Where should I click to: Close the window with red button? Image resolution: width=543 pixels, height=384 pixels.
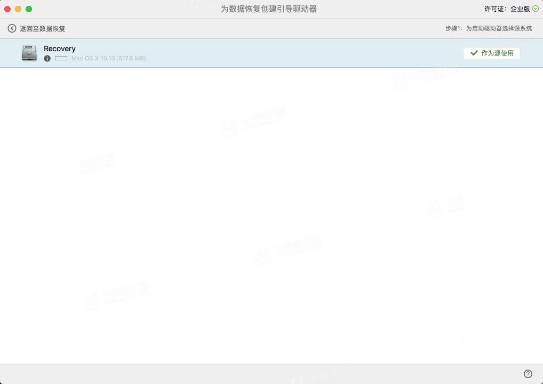pos(7,9)
